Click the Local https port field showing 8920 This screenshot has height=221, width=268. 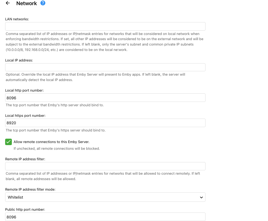105,123
